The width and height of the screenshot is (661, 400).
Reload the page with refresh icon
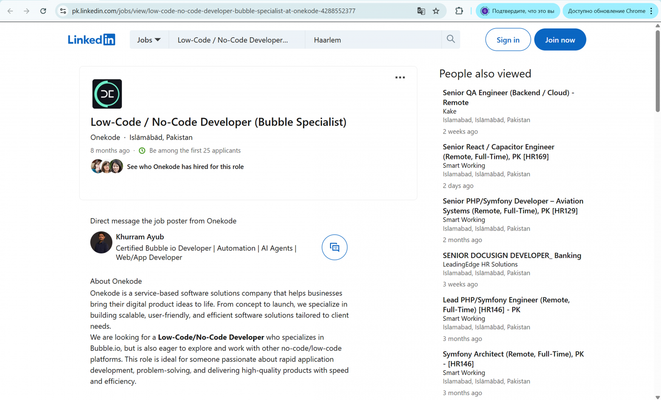pyautogui.click(x=43, y=11)
